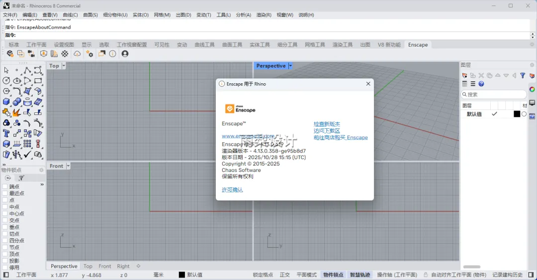Select the Rectangle tool

[x=38, y=81]
